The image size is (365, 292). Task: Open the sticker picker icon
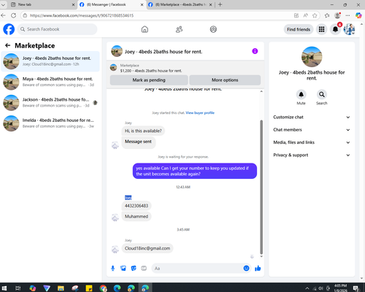[x=134, y=268]
